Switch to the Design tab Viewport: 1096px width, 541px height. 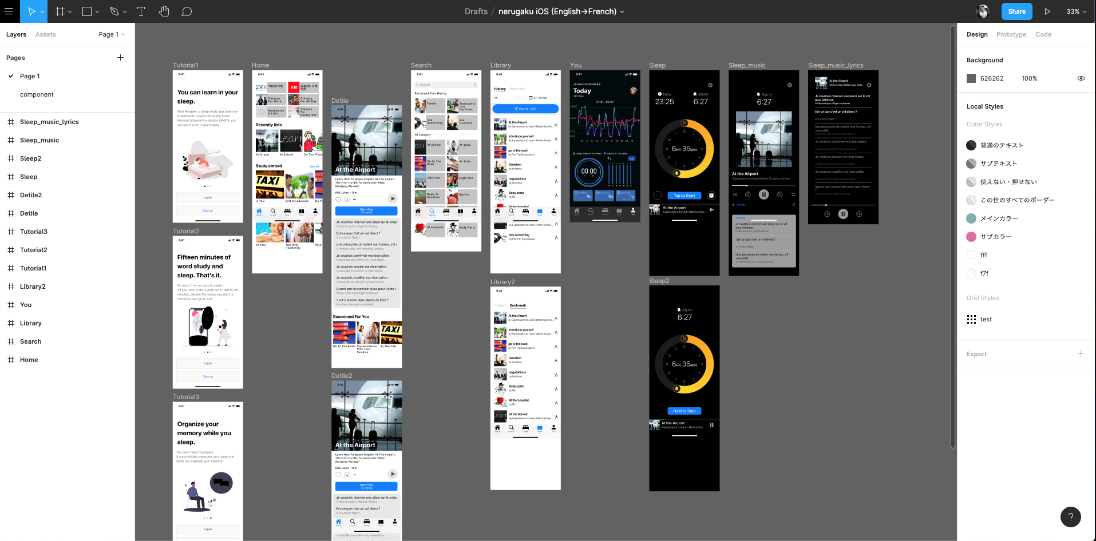[977, 34]
